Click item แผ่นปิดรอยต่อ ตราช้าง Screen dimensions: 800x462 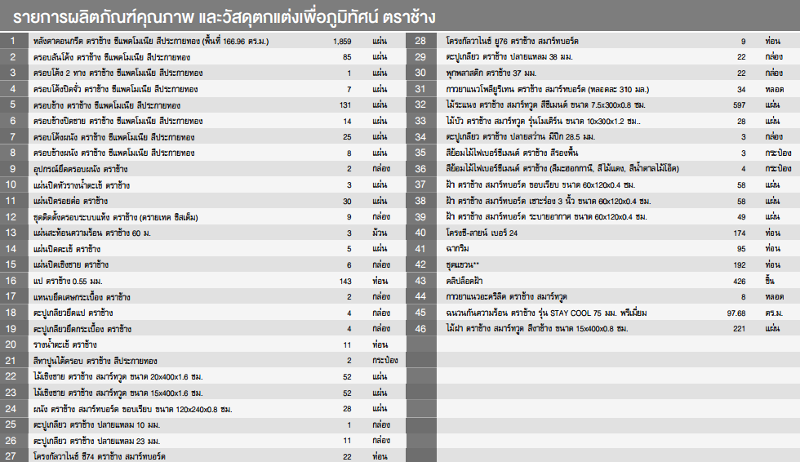point(70,201)
